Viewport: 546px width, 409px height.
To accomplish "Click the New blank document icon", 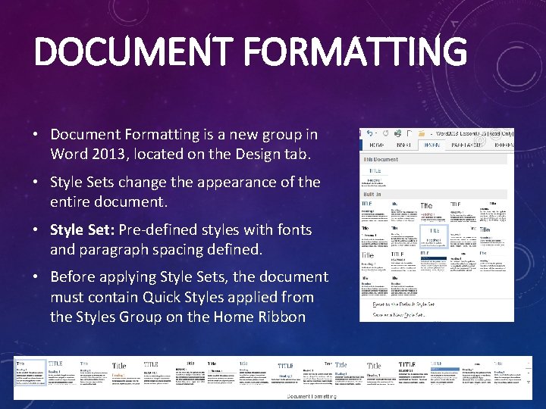I will pos(409,133).
